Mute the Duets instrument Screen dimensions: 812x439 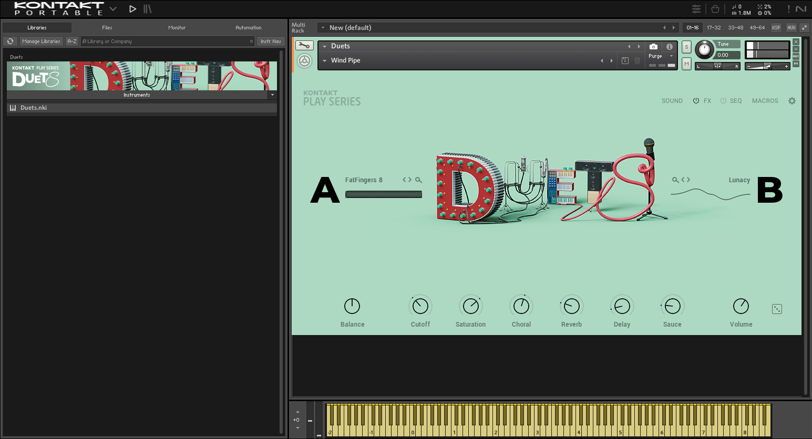click(x=686, y=64)
